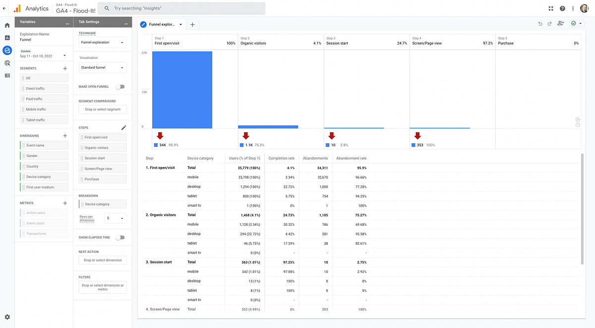Open the Google apps grid
Viewport: 595px width, 328px height.
pyautogui.click(x=550, y=8)
